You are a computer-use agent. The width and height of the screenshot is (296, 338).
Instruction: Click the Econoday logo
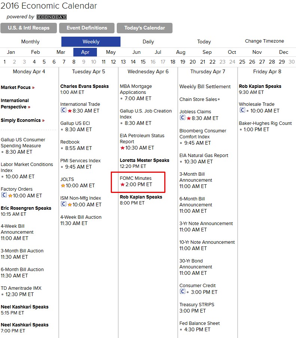tap(52, 17)
